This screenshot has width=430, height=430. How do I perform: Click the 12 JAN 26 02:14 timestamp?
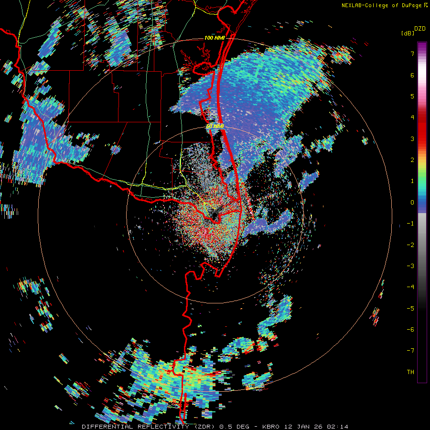[315, 427]
